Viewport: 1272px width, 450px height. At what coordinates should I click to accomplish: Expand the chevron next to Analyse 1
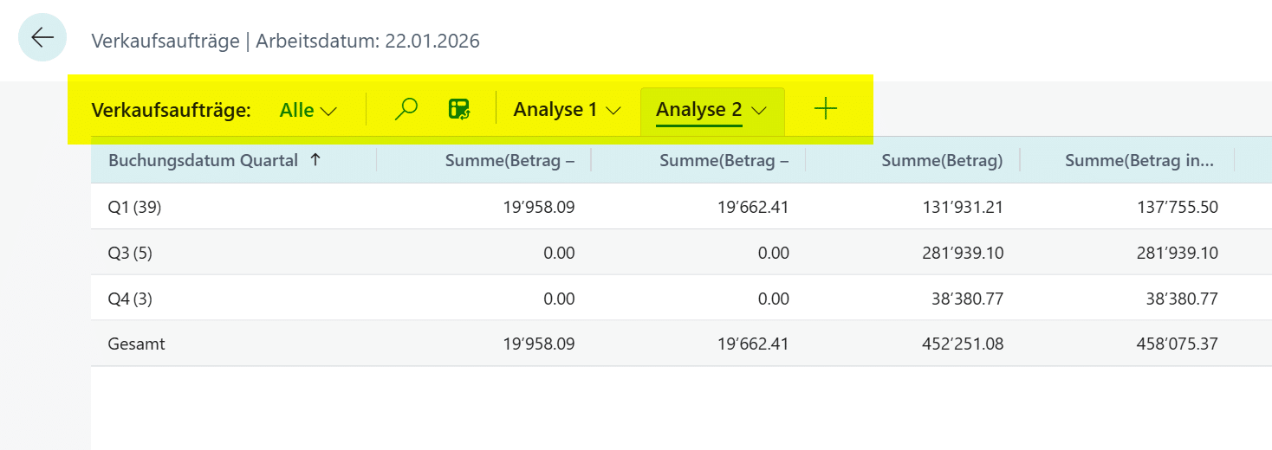pyautogui.click(x=613, y=111)
